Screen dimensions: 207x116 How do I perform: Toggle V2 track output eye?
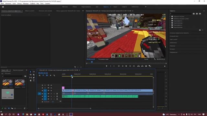pos(51,88)
